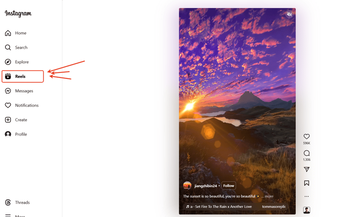This screenshot has height=217, width=340.
Task: Unmute the reel audio
Action: point(289,14)
